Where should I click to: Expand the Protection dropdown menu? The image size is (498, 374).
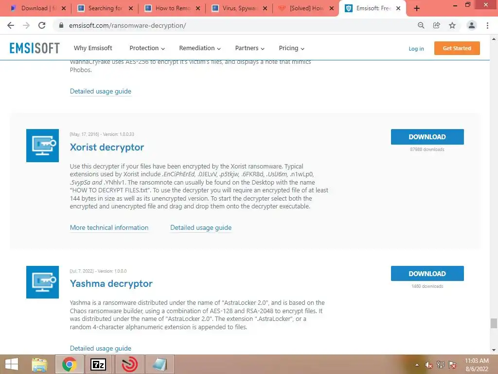coord(147,48)
